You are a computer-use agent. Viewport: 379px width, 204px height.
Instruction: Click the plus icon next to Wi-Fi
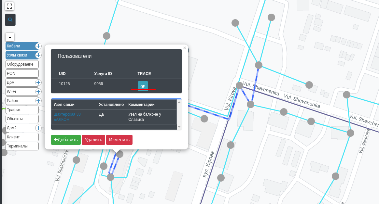click(x=38, y=92)
